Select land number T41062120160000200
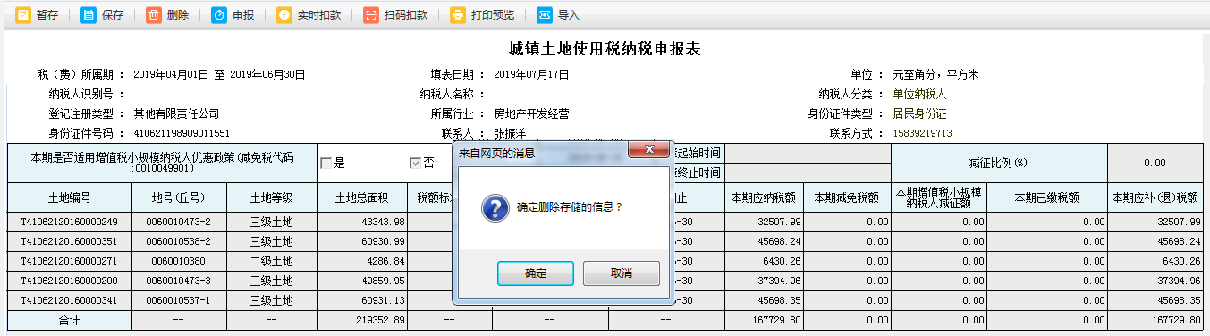Screen dimensions: 1210x336 click(70, 281)
